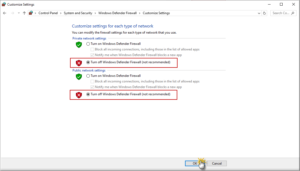Image resolution: width=300 pixels, height=171 pixels.
Task: Click the Private network settings heading
Action: pos(89,38)
